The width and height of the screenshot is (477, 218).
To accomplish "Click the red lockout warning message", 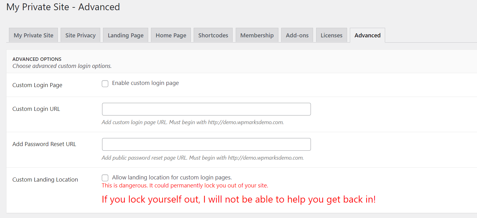I will 238,199.
